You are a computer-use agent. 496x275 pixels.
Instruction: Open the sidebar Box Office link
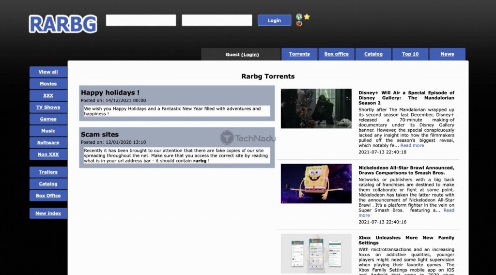pyautogui.click(x=48, y=196)
